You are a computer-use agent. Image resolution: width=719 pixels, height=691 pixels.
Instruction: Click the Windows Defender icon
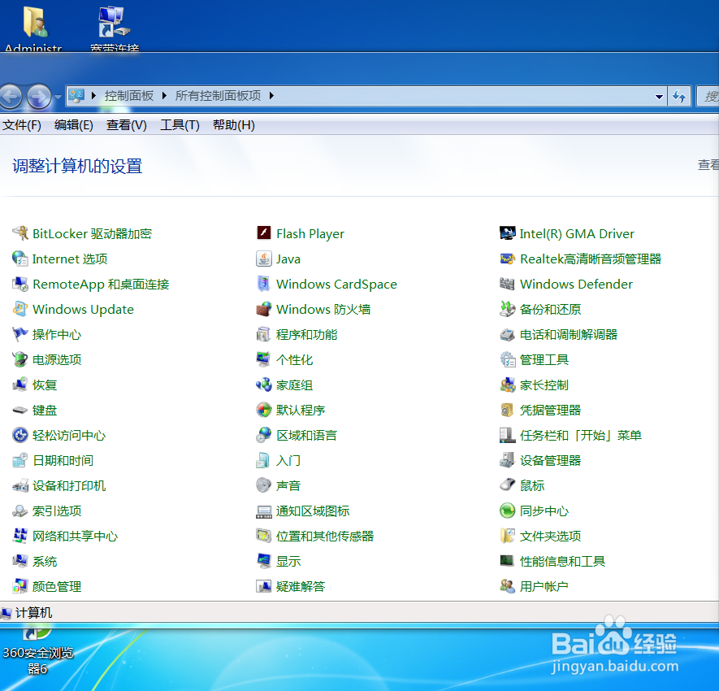point(508,284)
